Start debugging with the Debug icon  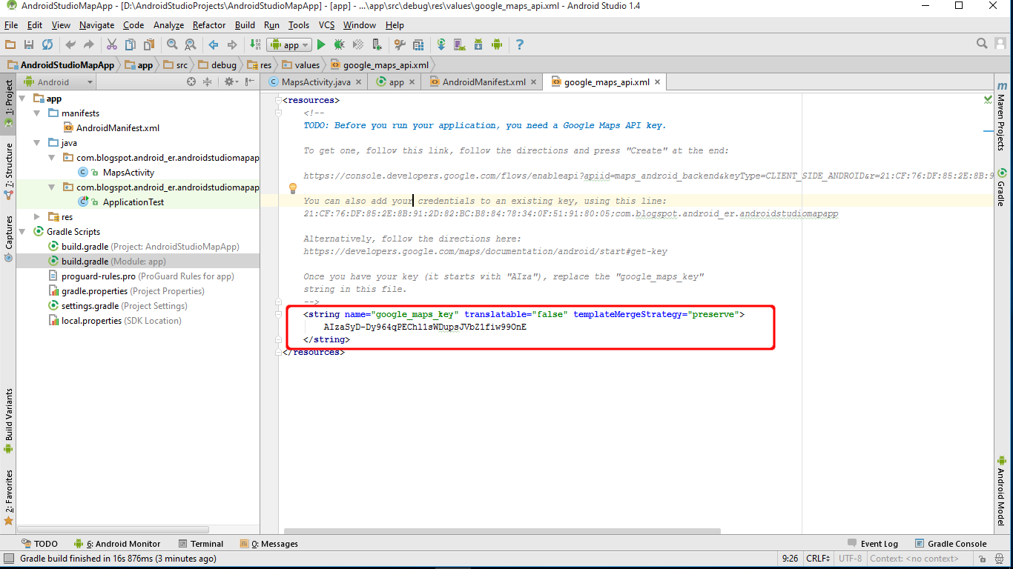pos(339,44)
